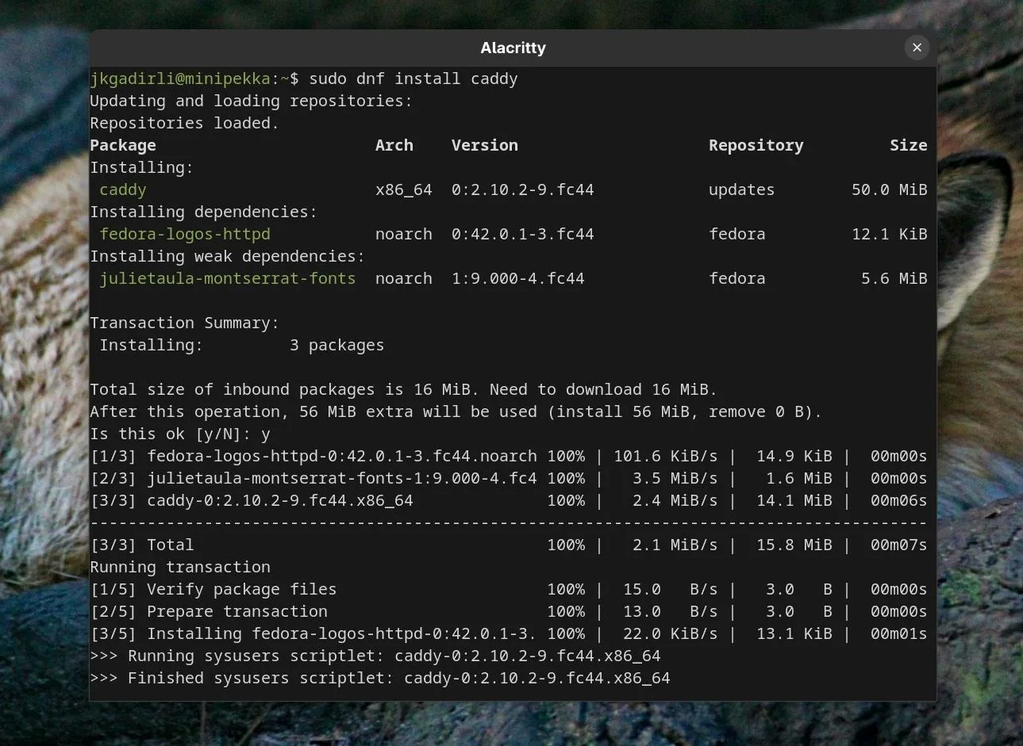Click the [3/3] caddy download line
Viewport: 1023px width, 746px height.
[x=509, y=500]
